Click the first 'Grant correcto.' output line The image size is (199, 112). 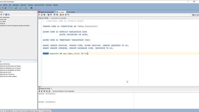47,94
